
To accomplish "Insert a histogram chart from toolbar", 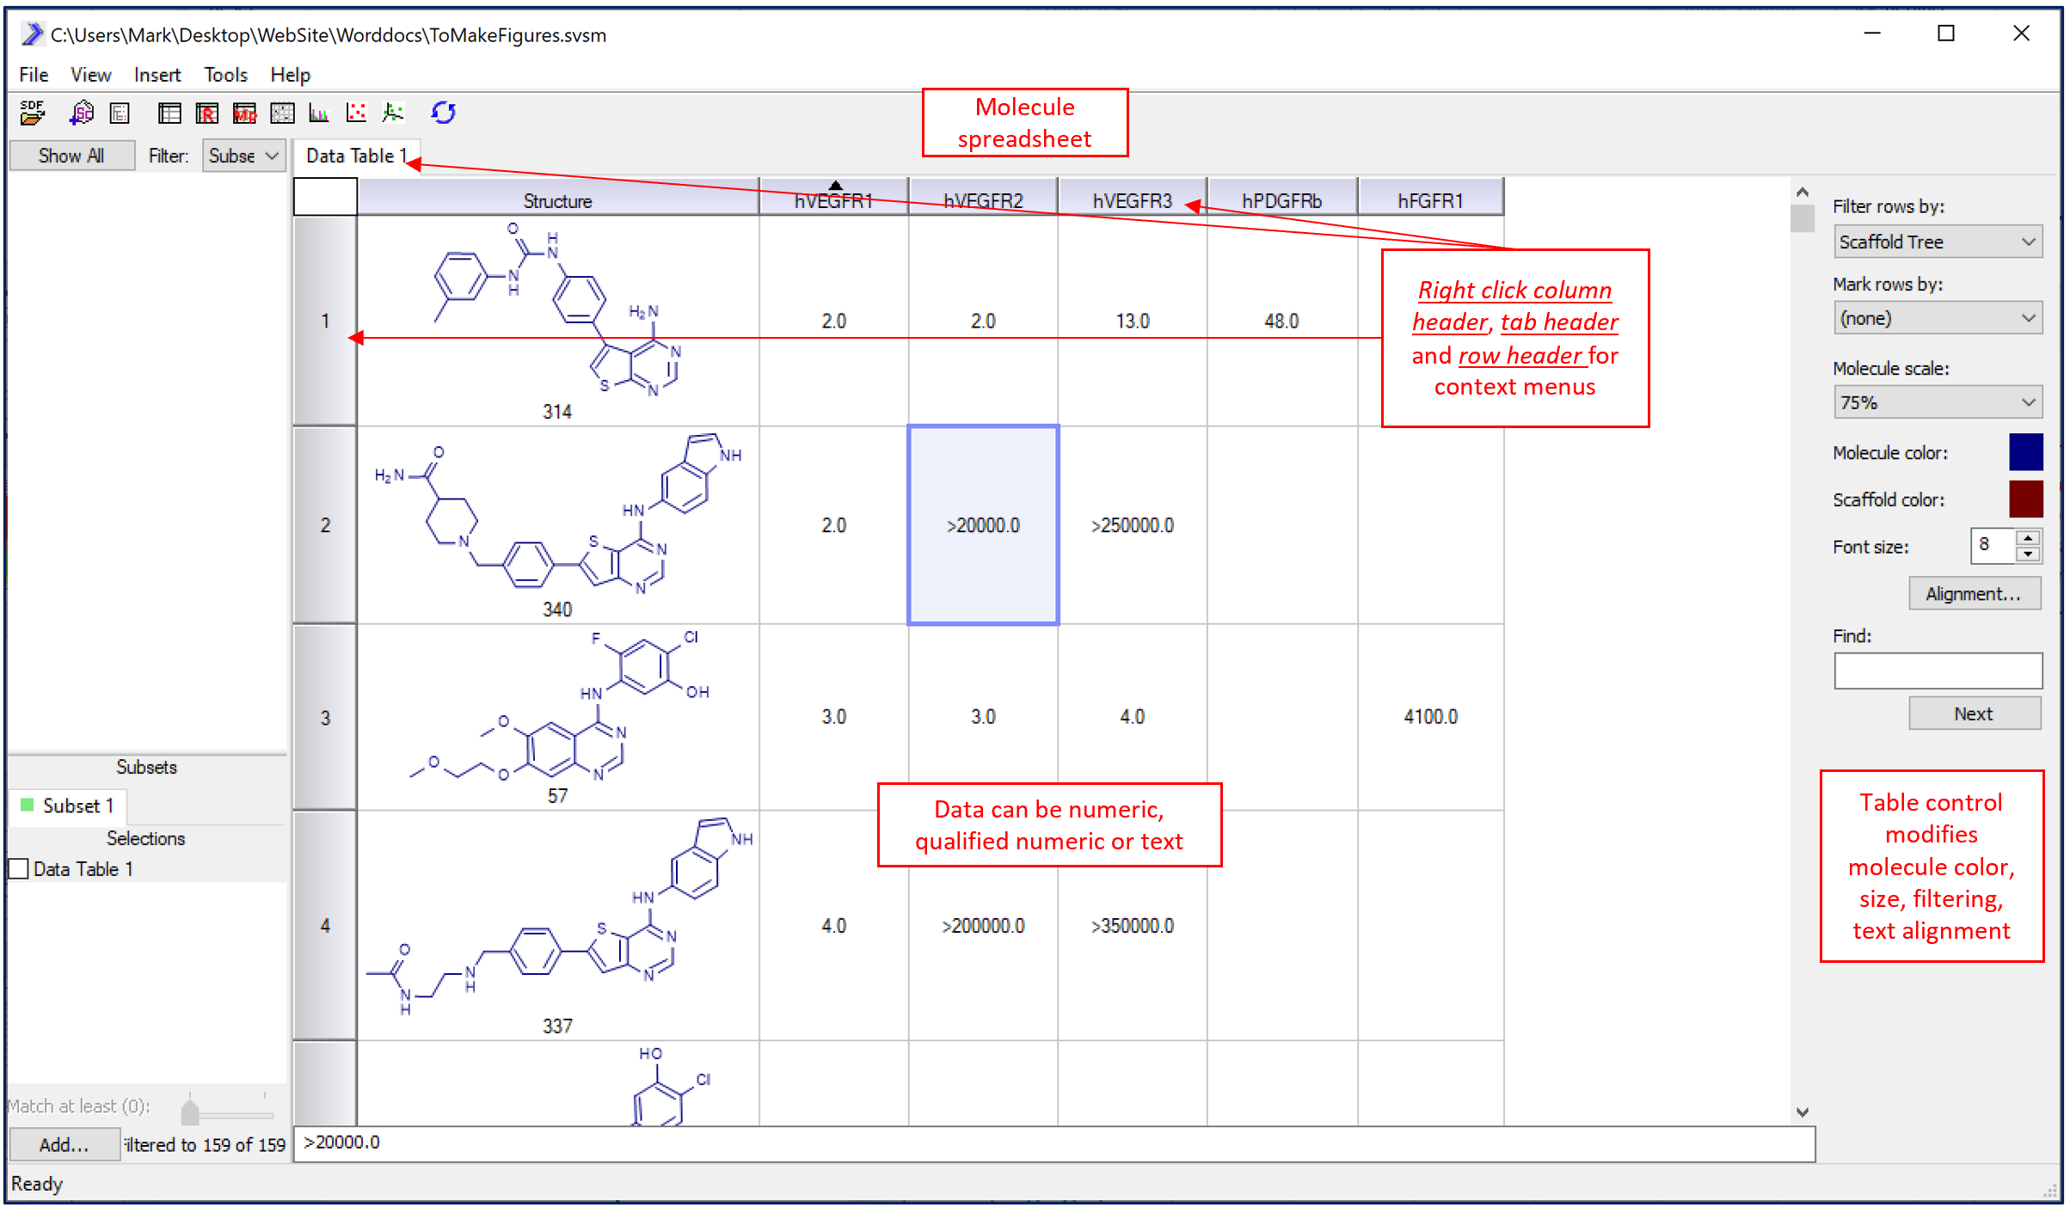I will (319, 113).
